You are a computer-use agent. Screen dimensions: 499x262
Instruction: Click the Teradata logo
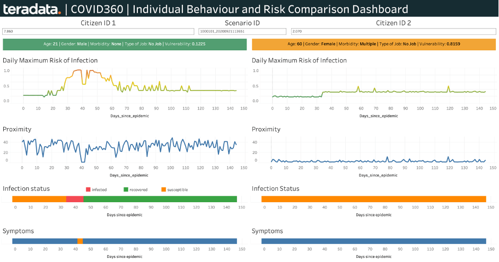[31, 9]
